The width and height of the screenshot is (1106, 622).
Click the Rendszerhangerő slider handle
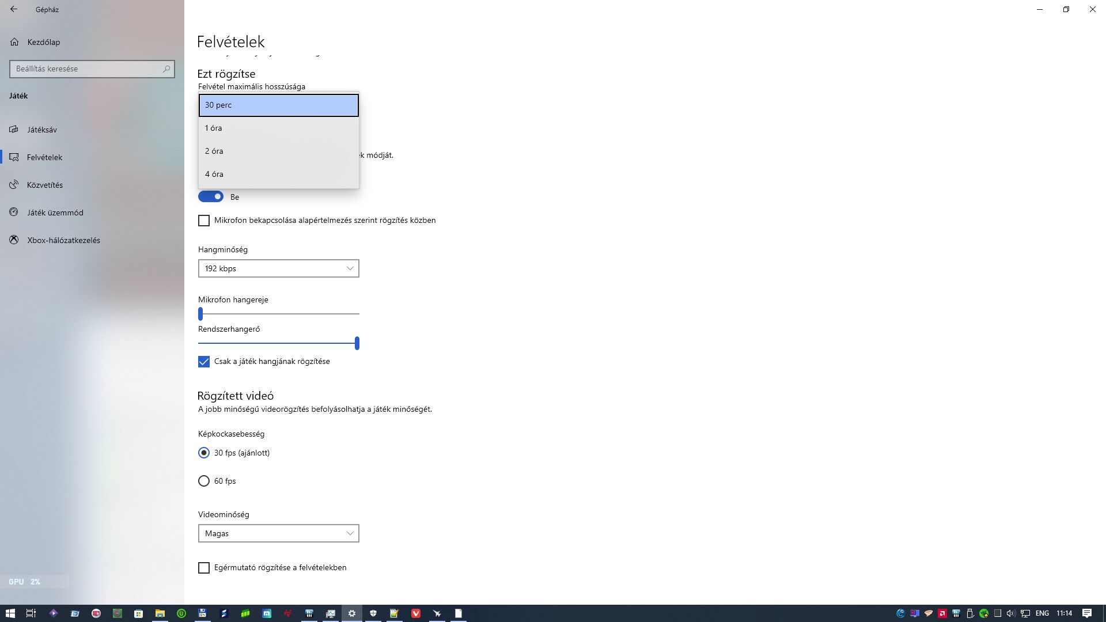[357, 343]
